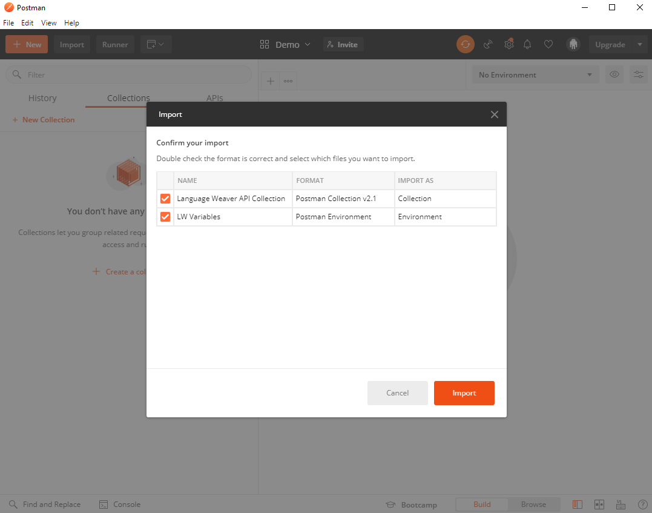Viewport: 652px width, 513px height.
Task: Click the Invite button
Action: [x=343, y=45]
